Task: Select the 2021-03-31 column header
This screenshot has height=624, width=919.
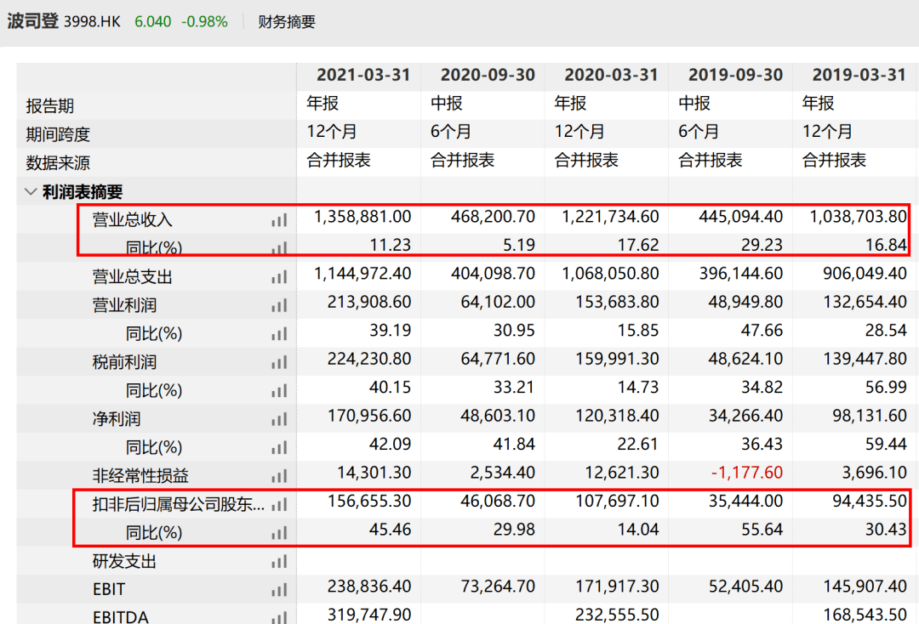Action: tap(363, 75)
